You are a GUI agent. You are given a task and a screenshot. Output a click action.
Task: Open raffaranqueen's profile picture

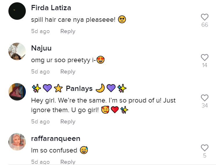17,142
